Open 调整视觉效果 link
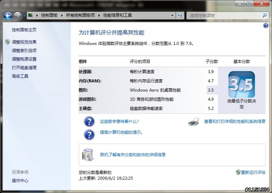 (x=24, y=42)
